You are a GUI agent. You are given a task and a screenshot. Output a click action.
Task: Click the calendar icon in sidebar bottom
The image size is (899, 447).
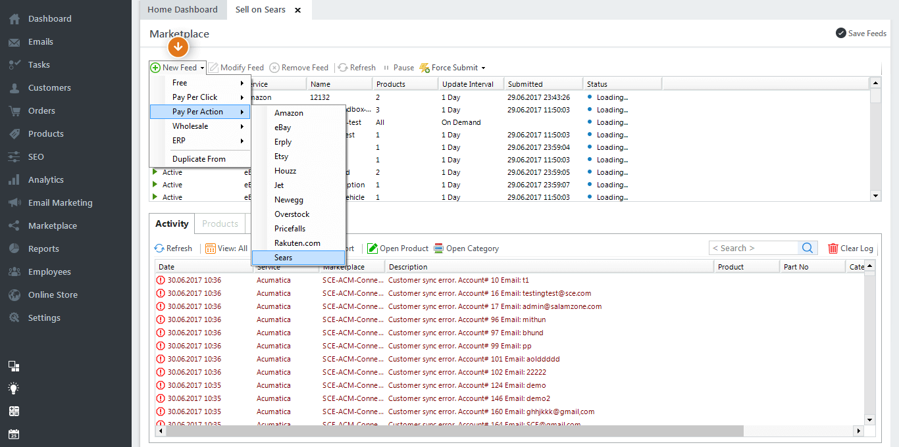[x=14, y=435]
